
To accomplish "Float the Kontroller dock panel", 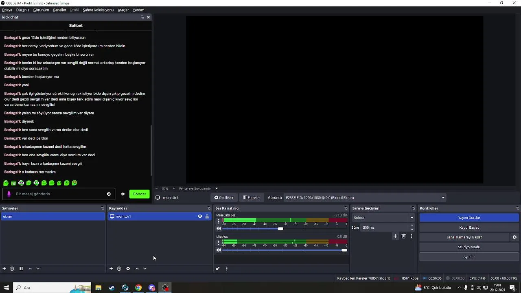I will point(517,208).
